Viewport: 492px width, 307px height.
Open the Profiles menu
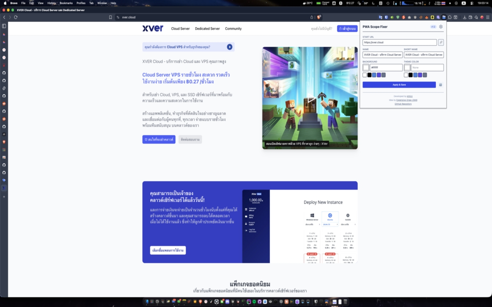click(81, 3)
